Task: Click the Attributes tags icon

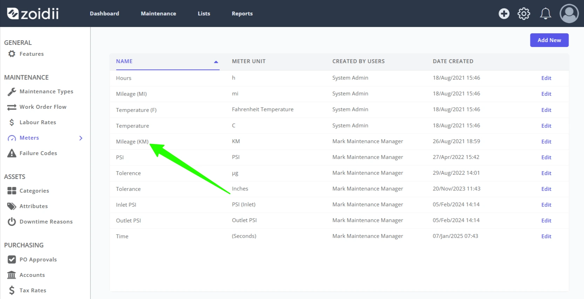Action: [12, 206]
